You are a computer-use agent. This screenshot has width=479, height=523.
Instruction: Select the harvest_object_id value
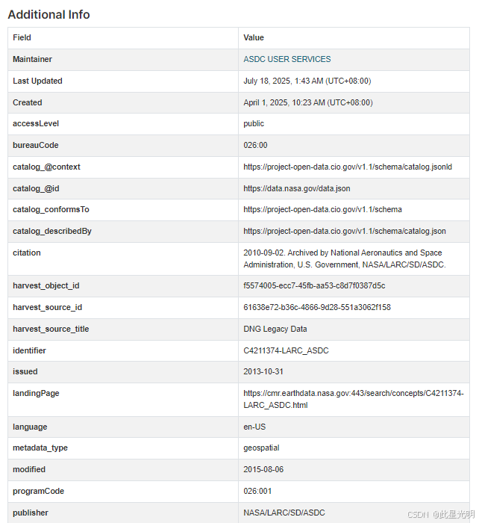click(x=313, y=285)
